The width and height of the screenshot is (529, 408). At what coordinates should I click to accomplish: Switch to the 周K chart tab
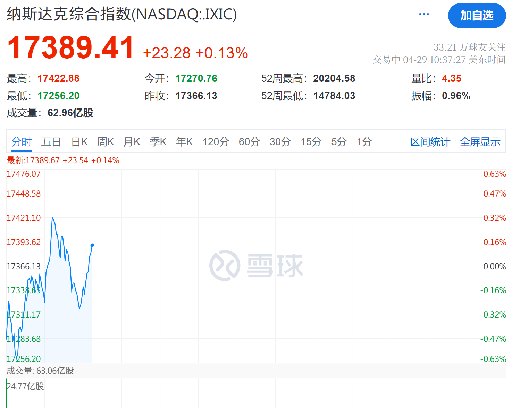(x=106, y=142)
